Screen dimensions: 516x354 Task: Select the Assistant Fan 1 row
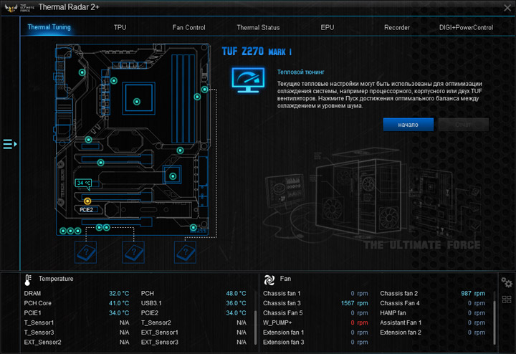[x=433, y=322]
